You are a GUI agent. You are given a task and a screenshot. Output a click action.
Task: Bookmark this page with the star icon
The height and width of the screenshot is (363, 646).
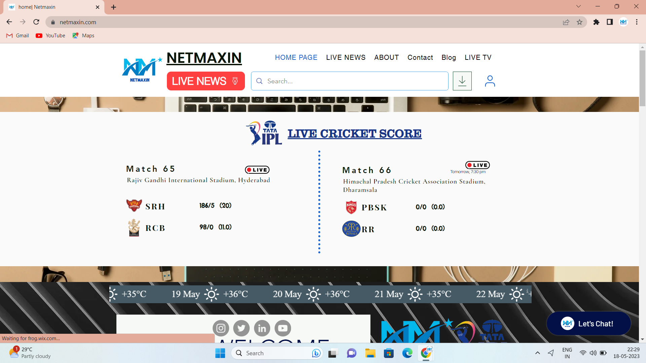(x=579, y=22)
